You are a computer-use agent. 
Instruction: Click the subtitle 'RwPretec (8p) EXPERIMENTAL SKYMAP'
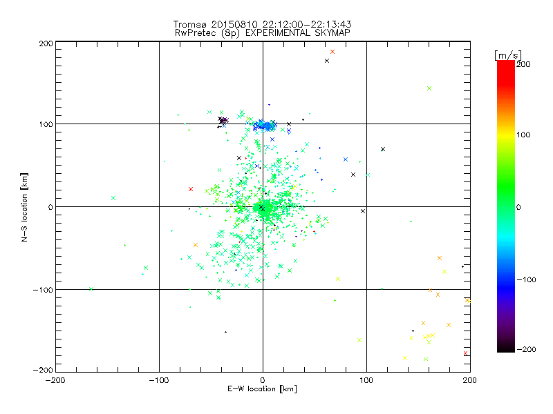click(x=263, y=33)
